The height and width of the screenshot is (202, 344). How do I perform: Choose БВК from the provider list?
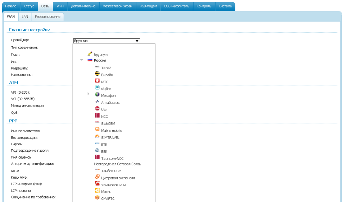pyautogui.click(x=104, y=151)
